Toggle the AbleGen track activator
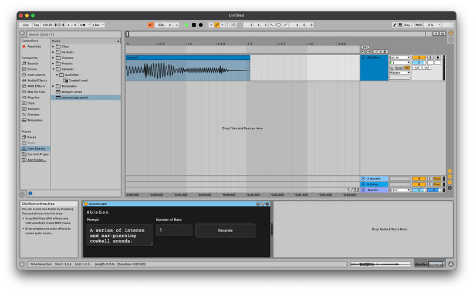 coord(419,57)
